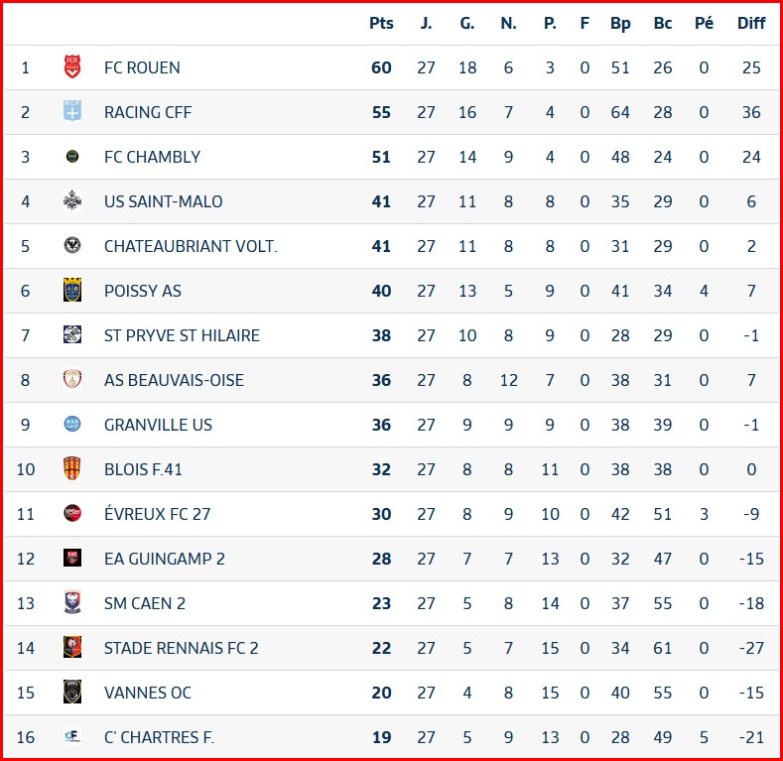The height and width of the screenshot is (761, 783).
Task: Select the ÉVREUX FC 27 team name
Action: pyautogui.click(x=157, y=514)
